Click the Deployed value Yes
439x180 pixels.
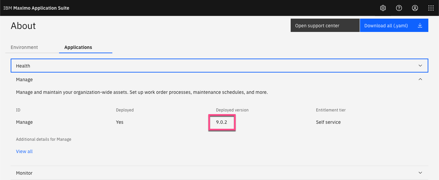point(120,122)
